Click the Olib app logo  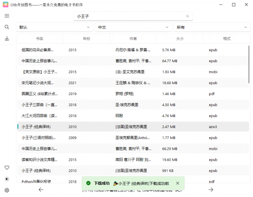(x=5, y=5)
